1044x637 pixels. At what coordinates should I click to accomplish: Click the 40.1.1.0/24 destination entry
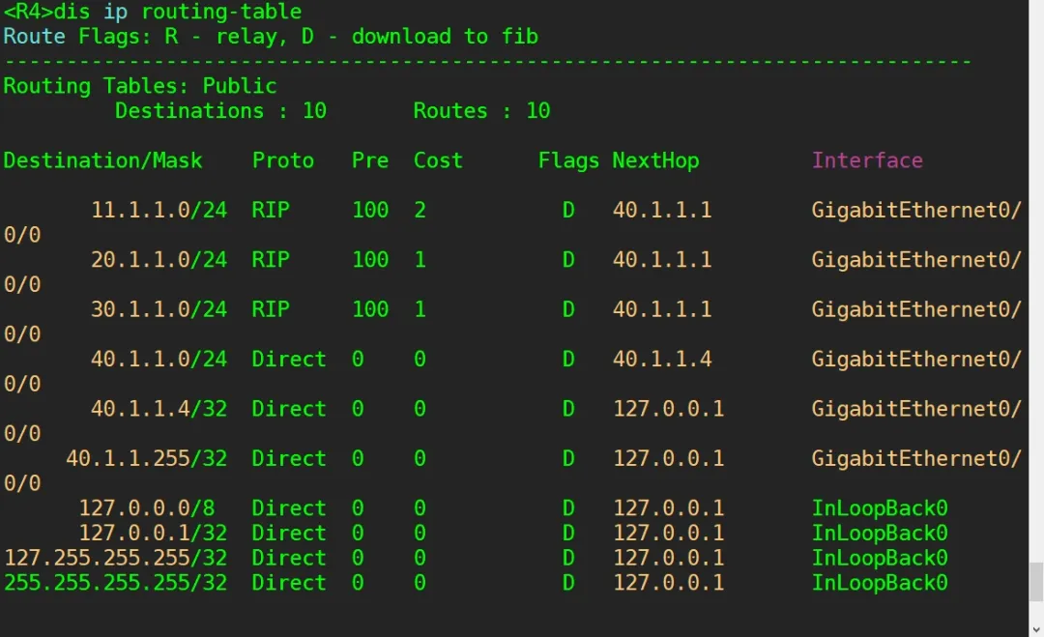click(x=159, y=360)
